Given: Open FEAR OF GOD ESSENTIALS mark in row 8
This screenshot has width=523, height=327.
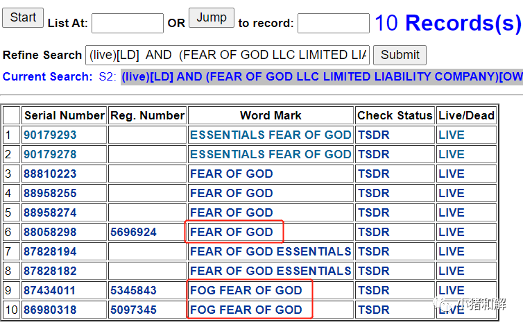Looking at the screenshot, I should click(271, 271).
